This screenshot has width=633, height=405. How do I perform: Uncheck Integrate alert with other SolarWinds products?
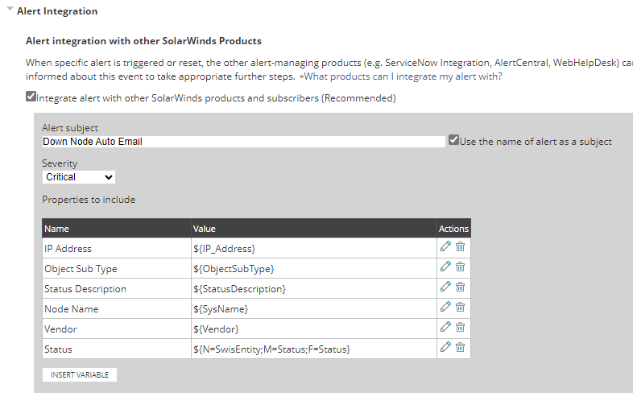(x=31, y=97)
